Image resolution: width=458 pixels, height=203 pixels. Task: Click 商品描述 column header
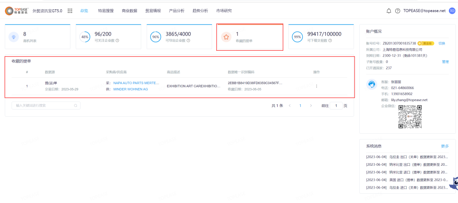pos(173,72)
